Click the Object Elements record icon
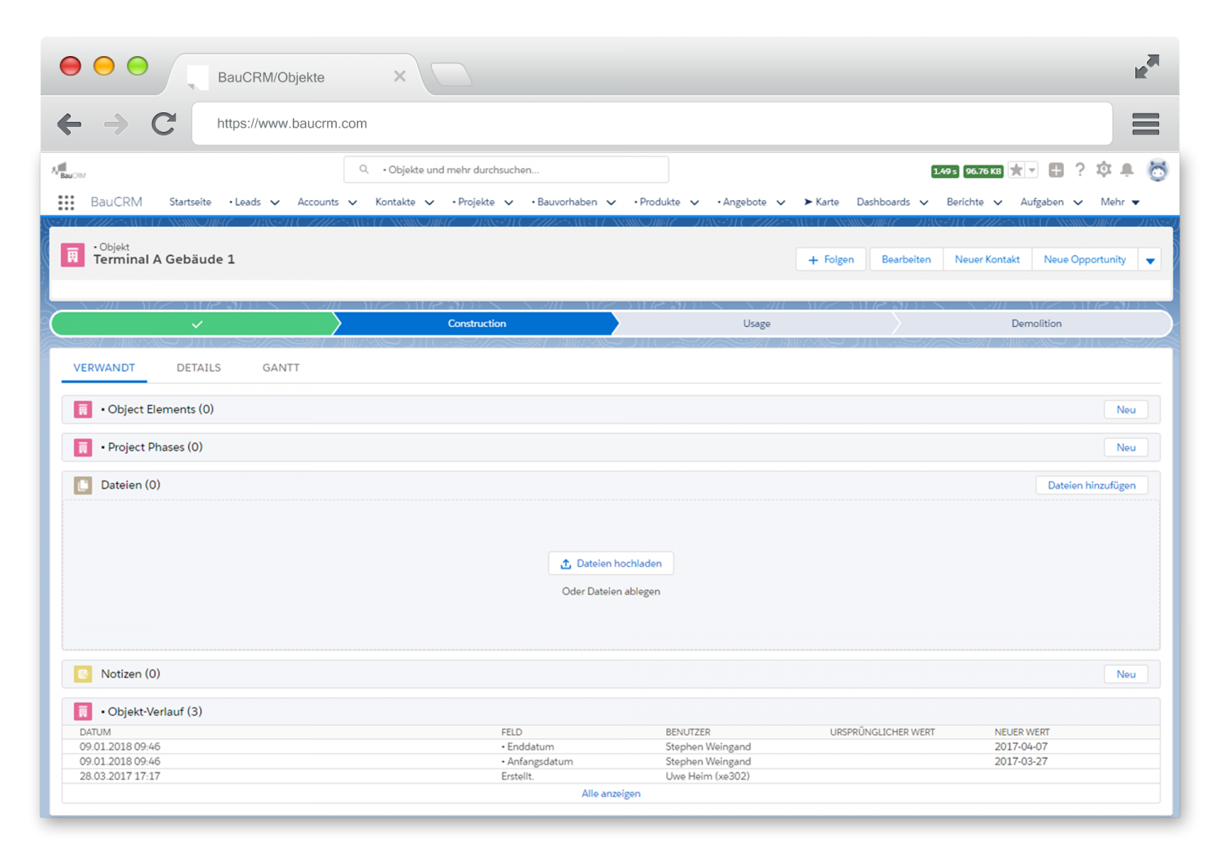This screenshot has width=1220, height=854. 82,409
